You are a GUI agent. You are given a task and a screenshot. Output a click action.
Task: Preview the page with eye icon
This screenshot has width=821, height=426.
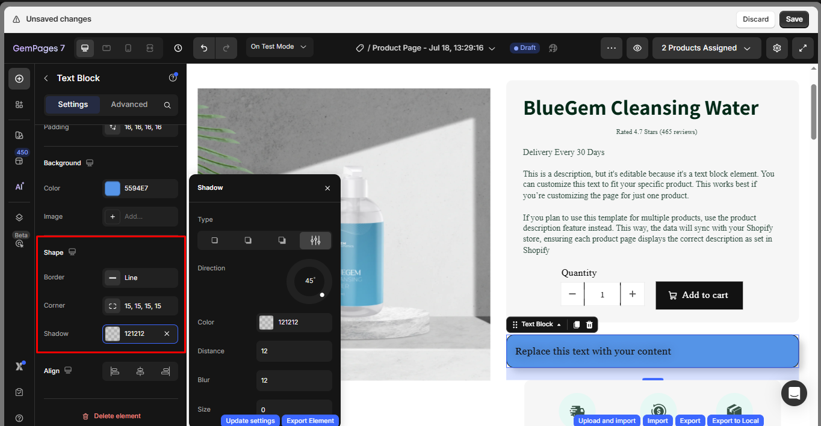click(637, 48)
